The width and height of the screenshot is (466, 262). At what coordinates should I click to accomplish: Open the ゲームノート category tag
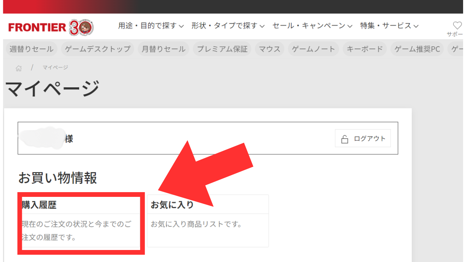click(313, 49)
